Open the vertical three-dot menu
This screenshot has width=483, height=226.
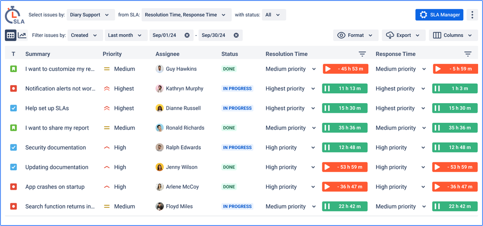coord(472,15)
